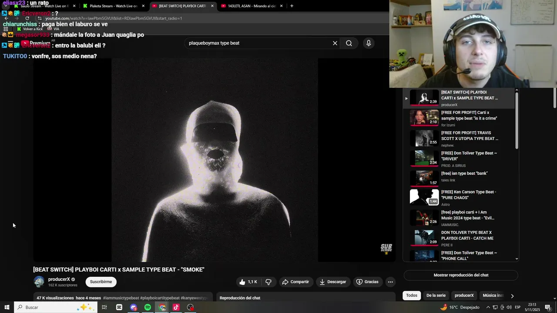Close the Plaketa Stream tab
The height and width of the screenshot is (313, 557).
[143, 6]
